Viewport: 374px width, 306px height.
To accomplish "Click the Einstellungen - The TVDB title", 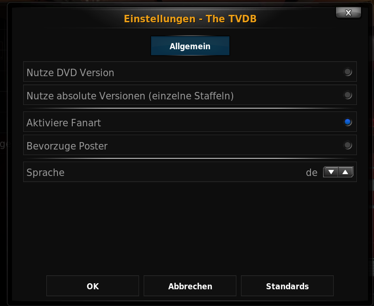I will click(x=190, y=19).
